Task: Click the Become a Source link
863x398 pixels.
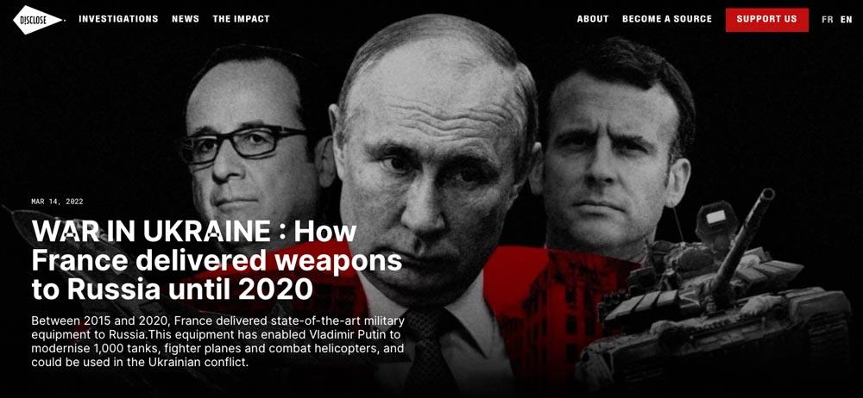Action: coord(667,19)
